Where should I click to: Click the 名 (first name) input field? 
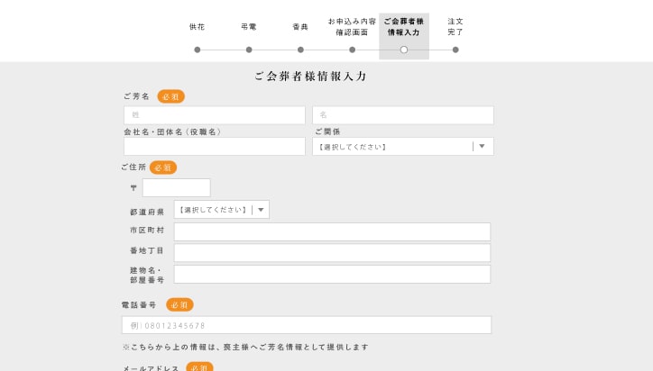coord(403,115)
